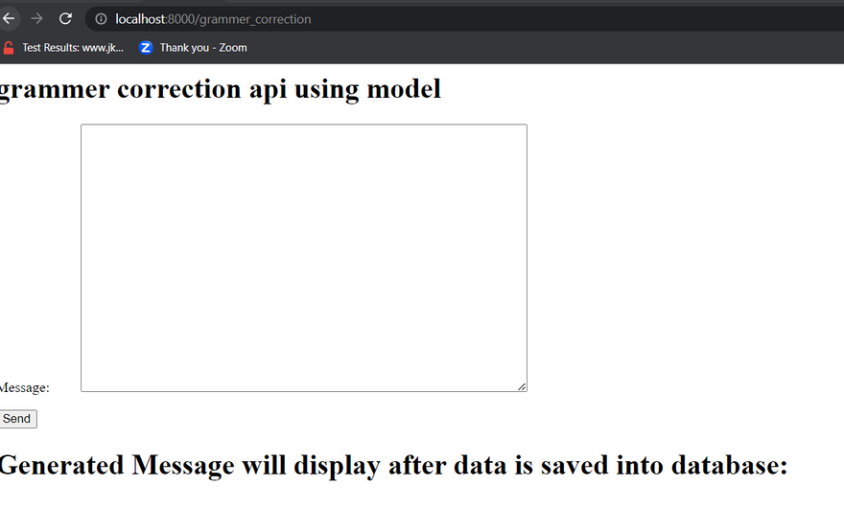The height and width of the screenshot is (509, 844).
Task: Click the "grammer correction api using model" heading
Action: (x=219, y=89)
